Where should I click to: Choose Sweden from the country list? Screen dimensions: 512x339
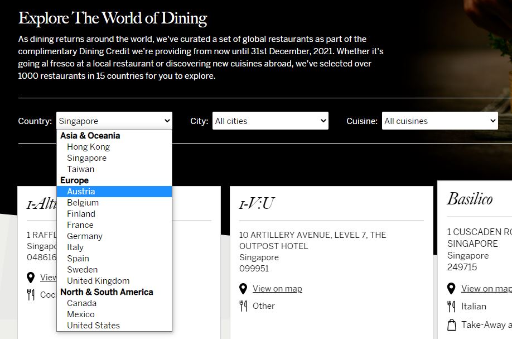pos(114,270)
